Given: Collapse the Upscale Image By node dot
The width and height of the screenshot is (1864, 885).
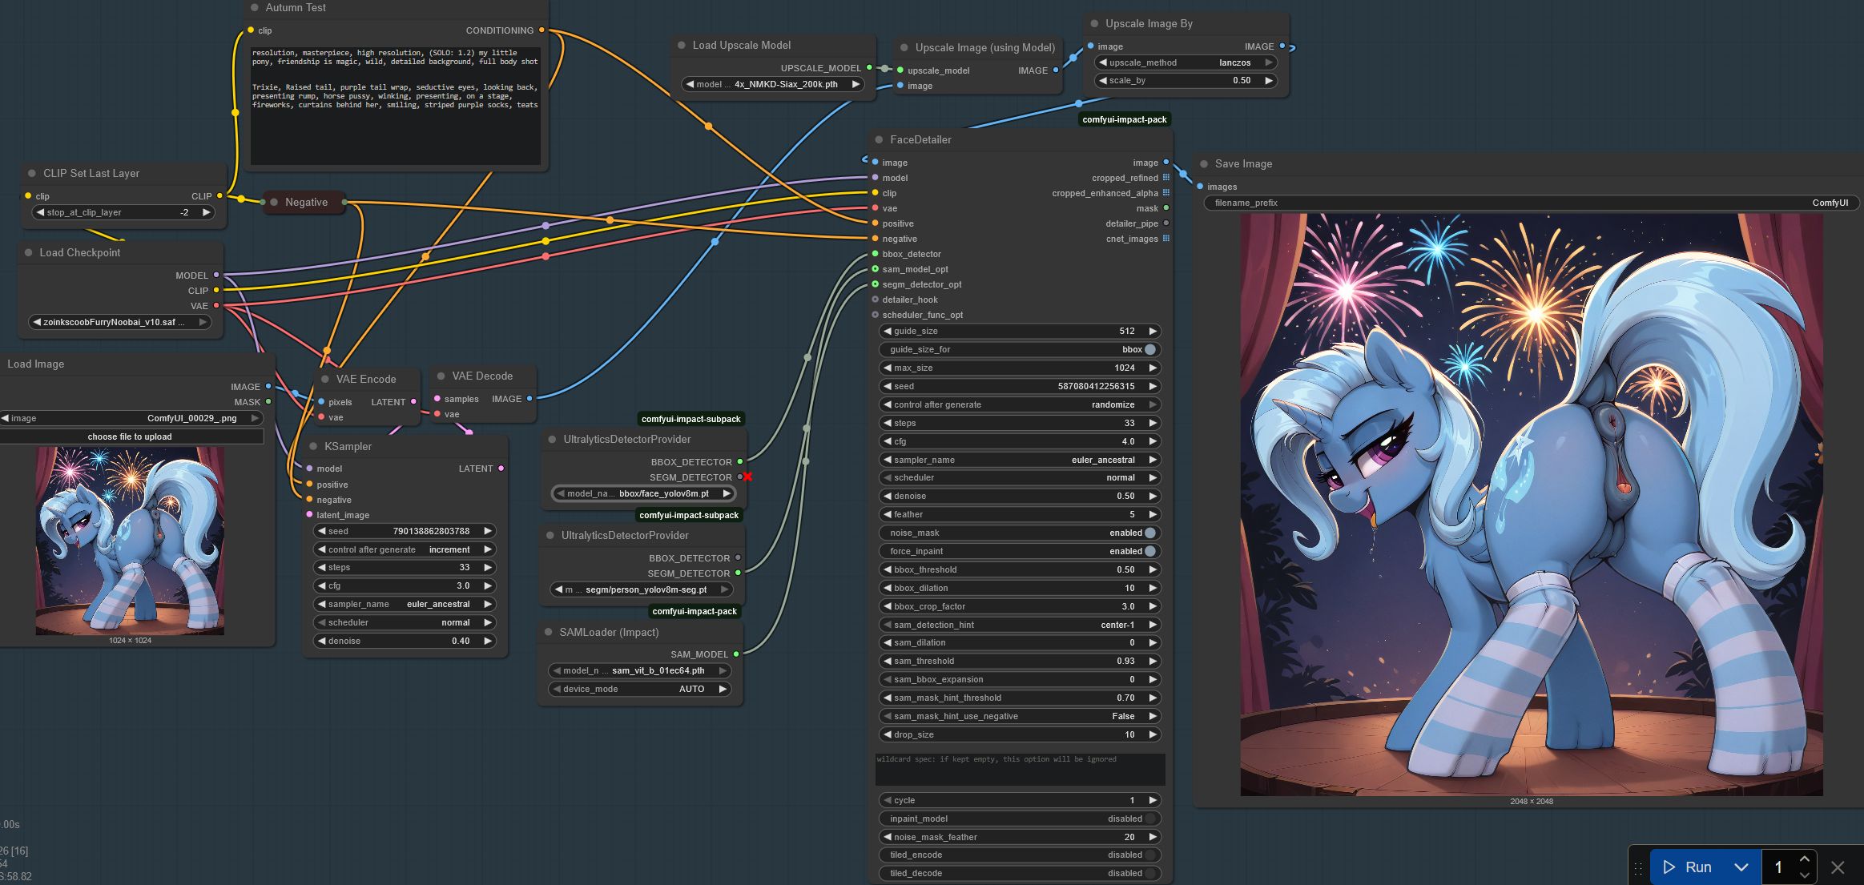Looking at the screenshot, I should (x=1095, y=24).
